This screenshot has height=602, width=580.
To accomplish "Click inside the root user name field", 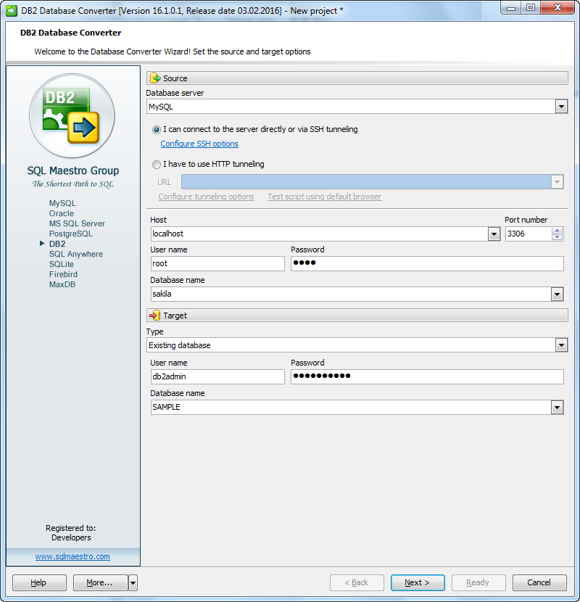I will [x=217, y=263].
